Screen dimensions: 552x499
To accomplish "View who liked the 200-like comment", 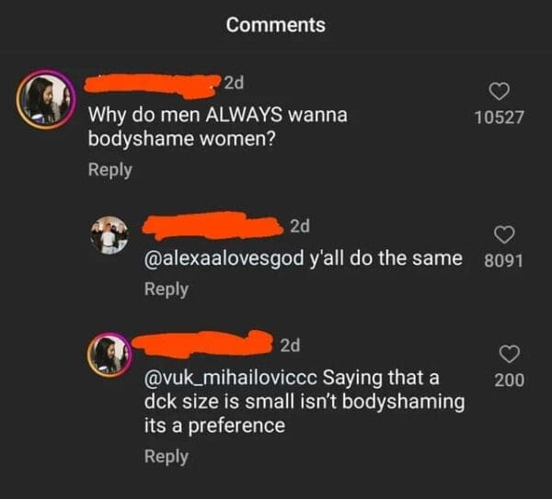I will coord(509,379).
